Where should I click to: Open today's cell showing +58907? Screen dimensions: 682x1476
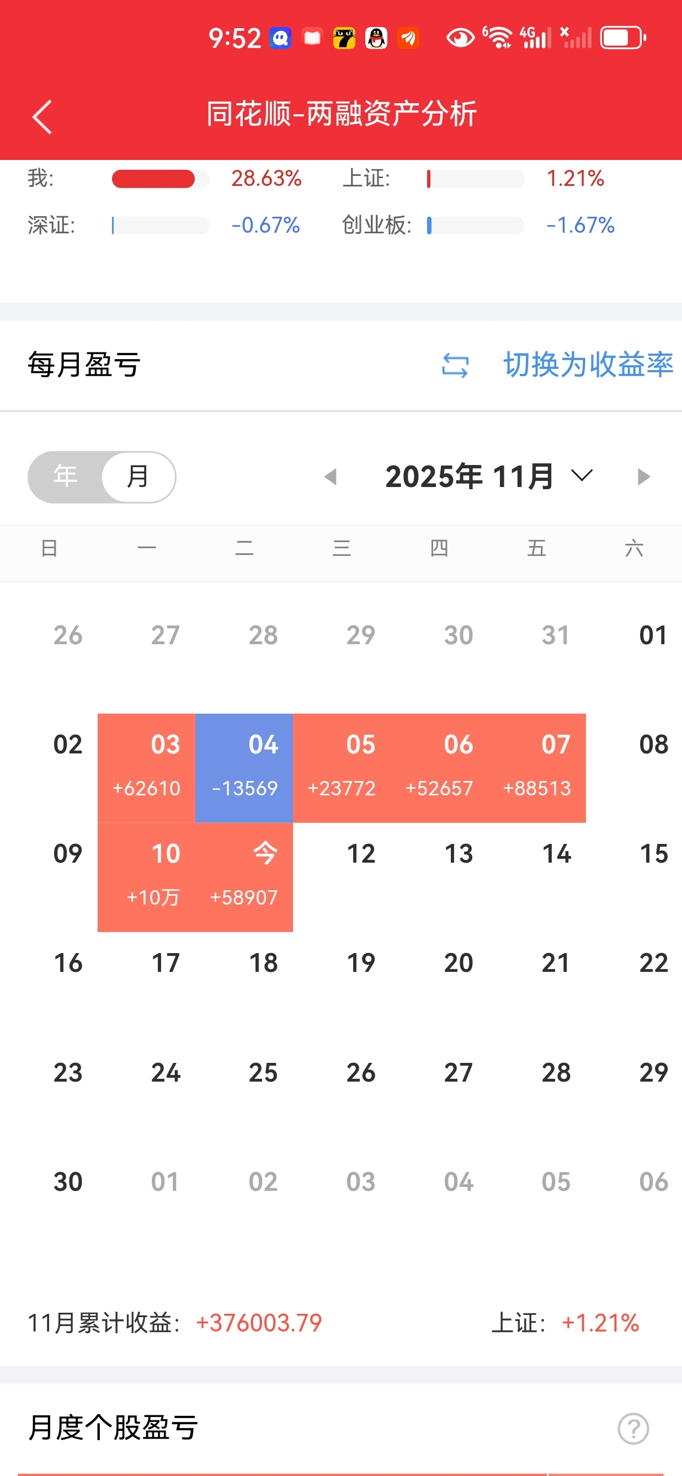pos(244,876)
